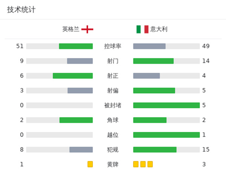The width and height of the screenshot is (226, 173).
Task: Click Italy's third yellow card icon
Action: coord(150,164)
